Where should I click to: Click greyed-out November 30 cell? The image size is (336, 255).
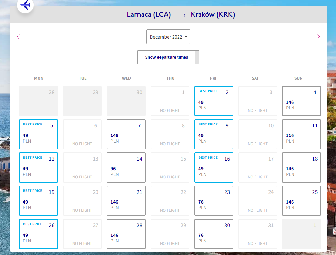tap(126, 101)
